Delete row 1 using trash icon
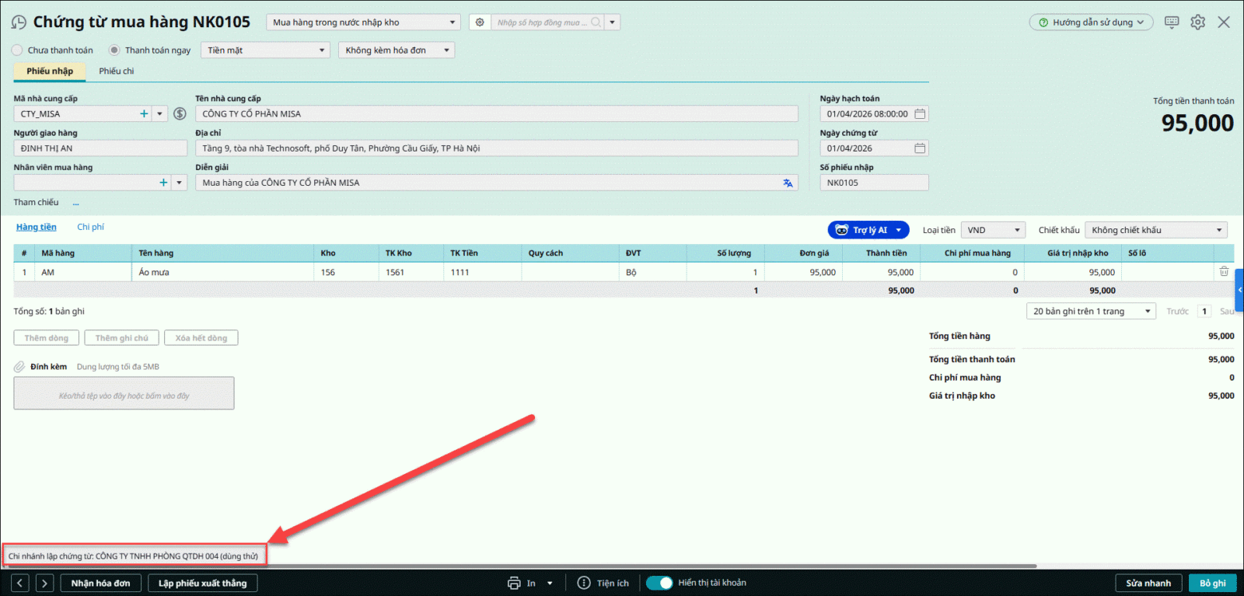Screen dimensions: 1244x596 point(1224,272)
